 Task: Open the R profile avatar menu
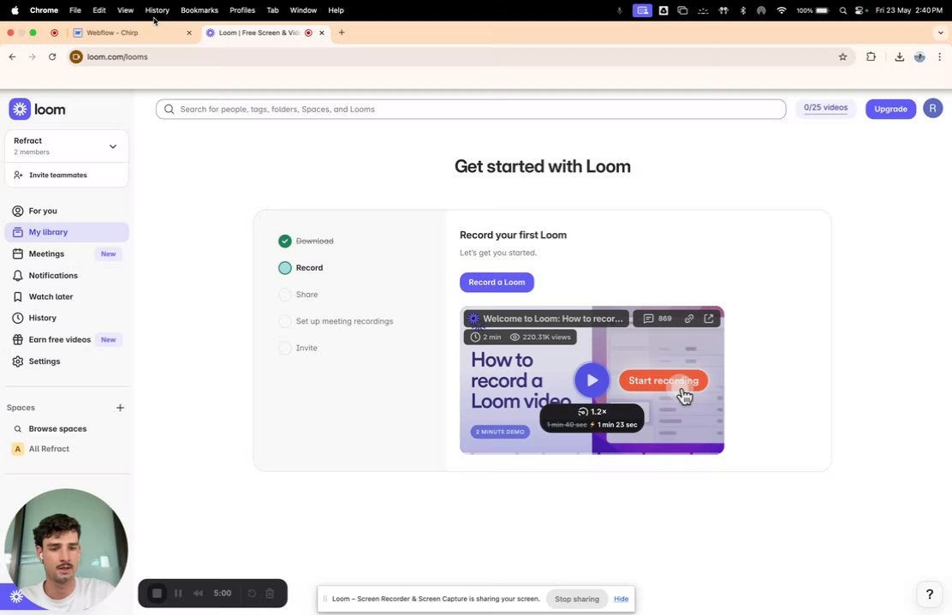point(932,108)
